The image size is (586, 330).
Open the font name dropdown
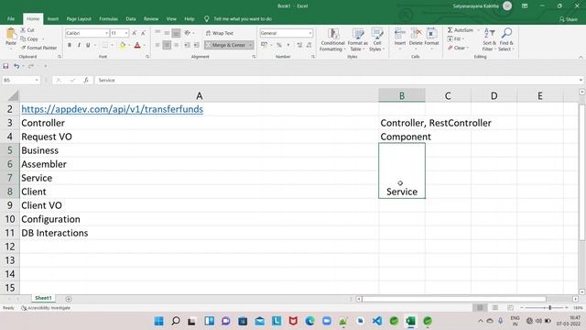[x=106, y=33]
